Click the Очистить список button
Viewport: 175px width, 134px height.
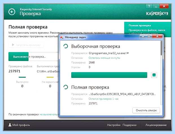146,110
